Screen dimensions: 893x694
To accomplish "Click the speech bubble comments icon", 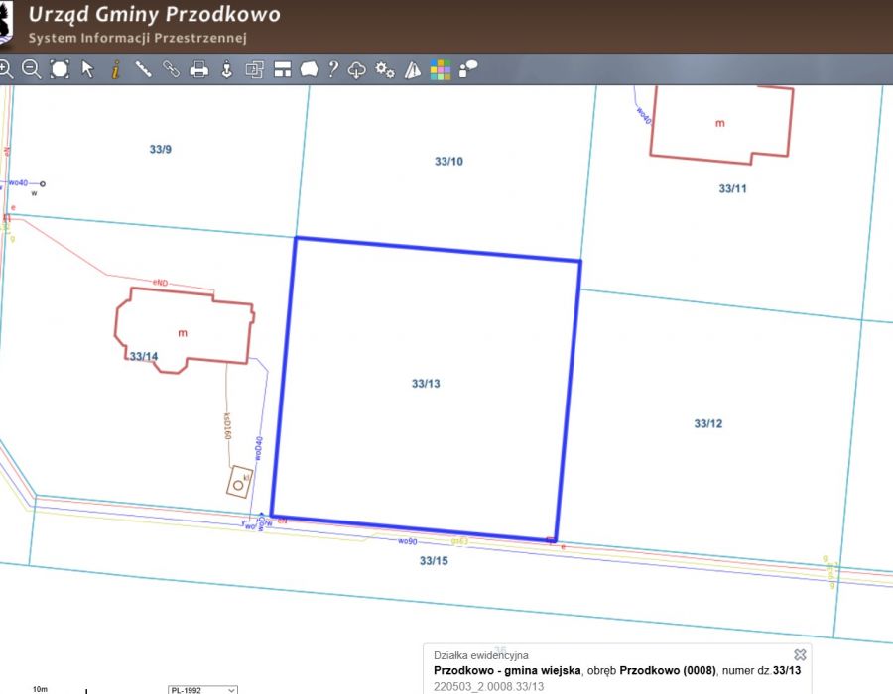I will (x=468, y=69).
